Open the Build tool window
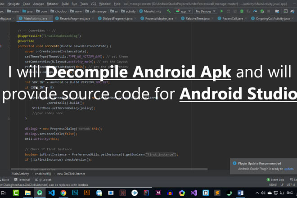297x198 pixels. click(x=4, y=180)
